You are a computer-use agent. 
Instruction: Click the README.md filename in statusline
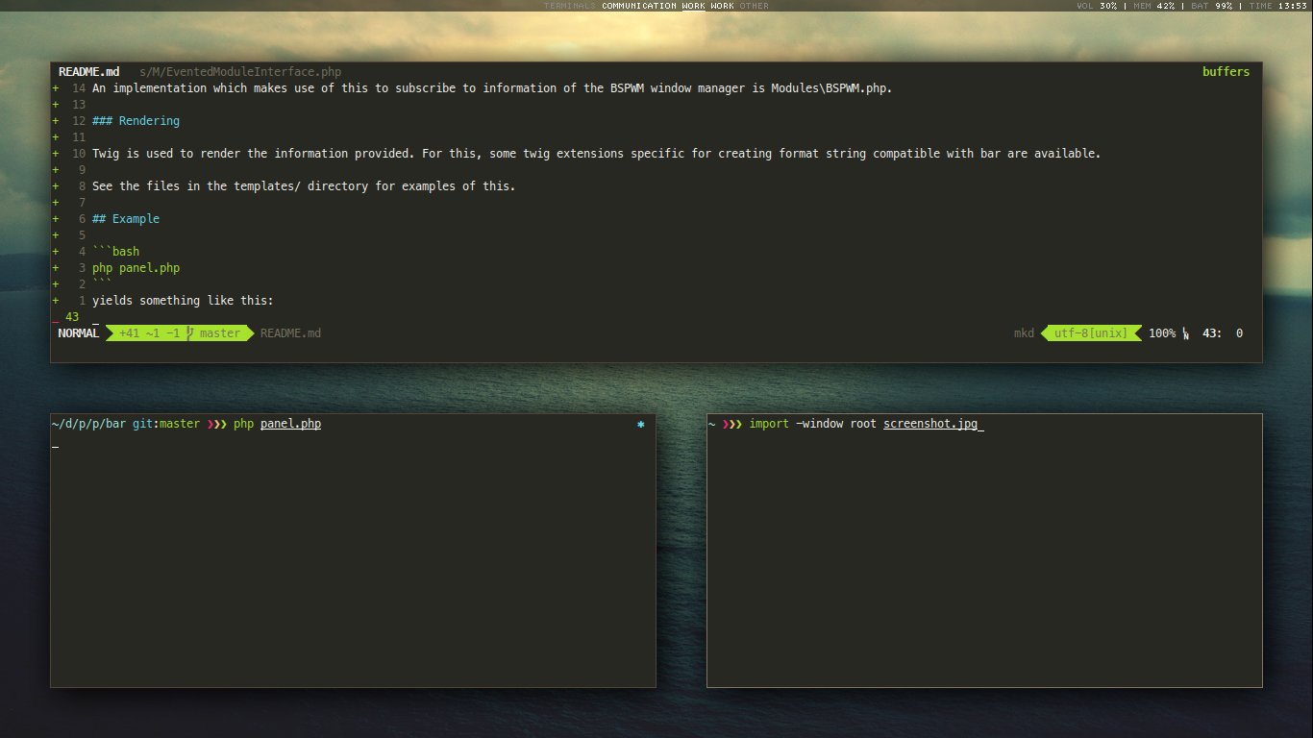pos(290,333)
